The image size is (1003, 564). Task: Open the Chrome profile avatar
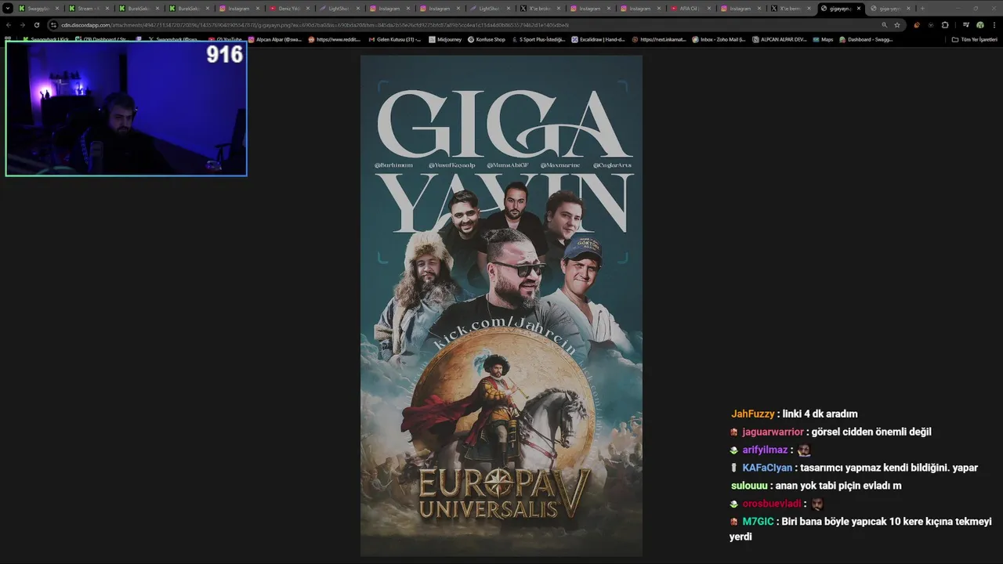tap(979, 25)
